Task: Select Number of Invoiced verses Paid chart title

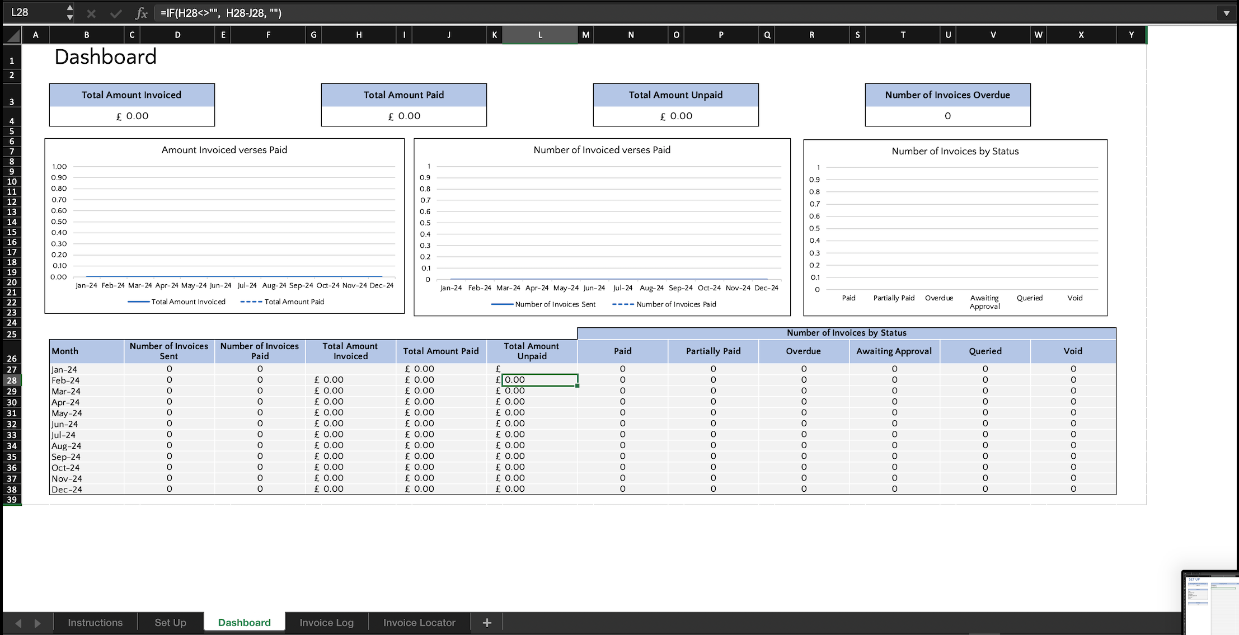Action: tap(602, 150)
